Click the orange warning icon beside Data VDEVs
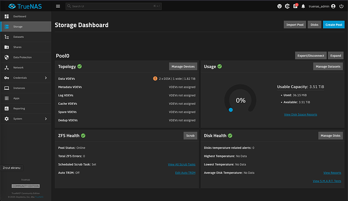 tap(155, 79)
